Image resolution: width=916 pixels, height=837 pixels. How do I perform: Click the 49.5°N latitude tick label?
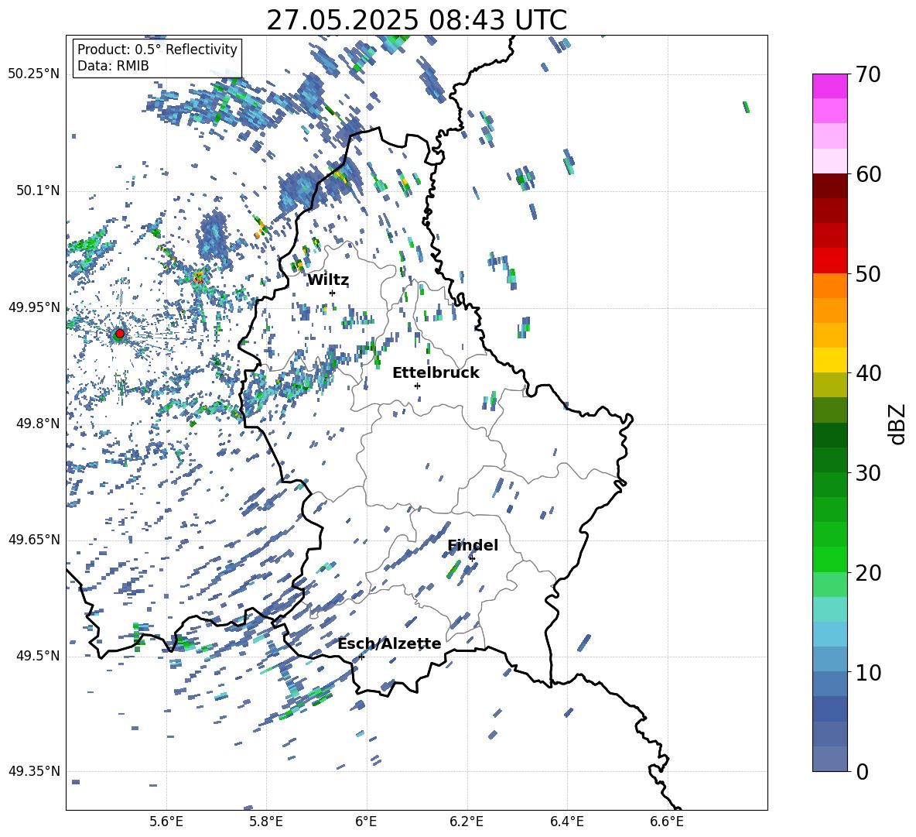click(x=39, y=656)
